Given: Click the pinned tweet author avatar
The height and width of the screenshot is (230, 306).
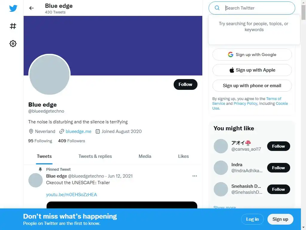Looking at the screenshot, I should tap(36, 180).
